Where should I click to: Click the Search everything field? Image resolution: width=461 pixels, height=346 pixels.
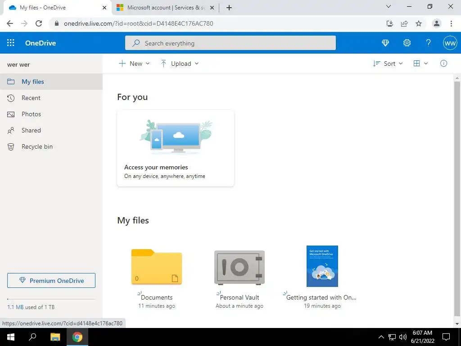click(230, 43)
